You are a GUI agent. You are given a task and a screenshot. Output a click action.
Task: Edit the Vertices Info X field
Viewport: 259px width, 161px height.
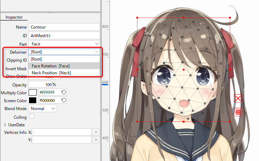(62, 132)
